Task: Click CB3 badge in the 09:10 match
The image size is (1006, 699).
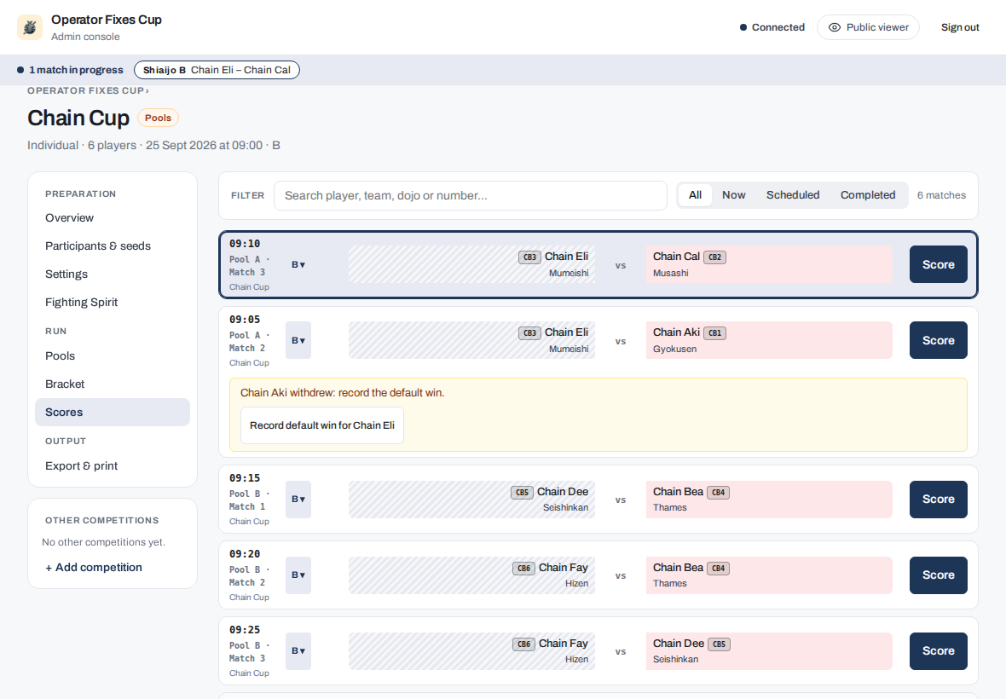Action: pos(529,257)
